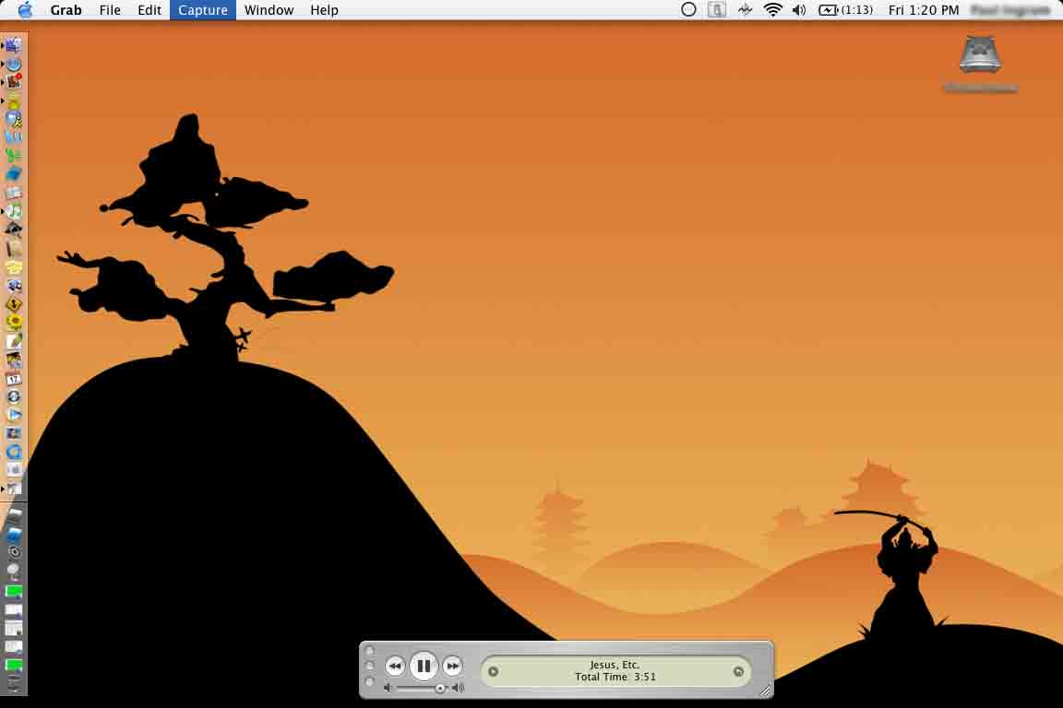Image resolution: width=1063 pixels, height=708 pixels.
Task: Open the blurred user name menu
Action: click(x=1010, y=10)
